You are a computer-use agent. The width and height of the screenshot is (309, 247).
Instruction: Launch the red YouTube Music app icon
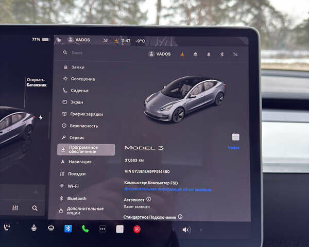[137, 230]
